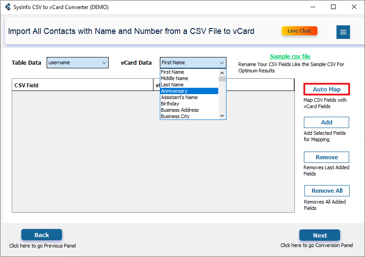Click the dropdown list scrollbar thumb
Image resolution: width=365 pixels, height=257 pixels.
pos(222,79)
